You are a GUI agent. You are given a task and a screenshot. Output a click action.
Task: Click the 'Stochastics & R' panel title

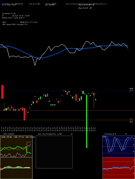click(x=110, y=134)
